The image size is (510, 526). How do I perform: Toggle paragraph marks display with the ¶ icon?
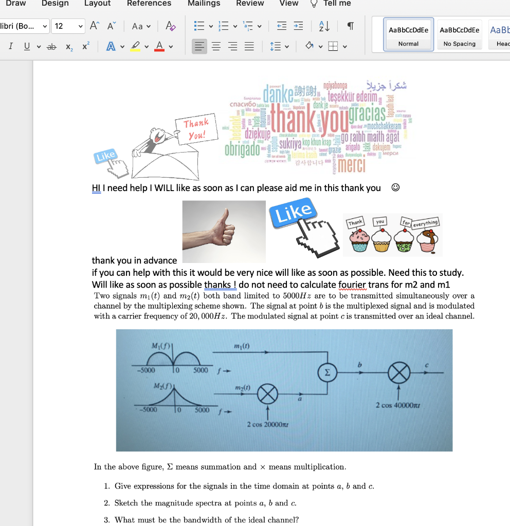[350, 26]
